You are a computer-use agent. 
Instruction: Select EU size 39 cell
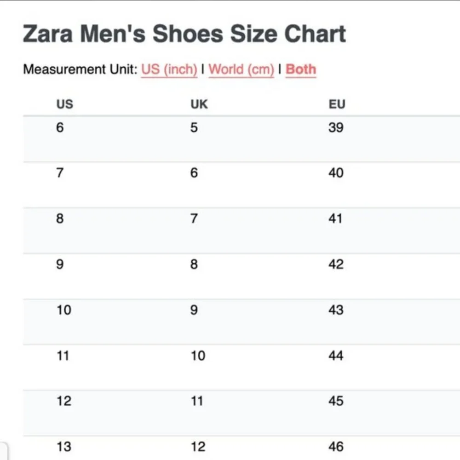[336, 127]
